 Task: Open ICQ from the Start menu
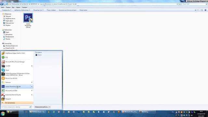click(17, 57)
